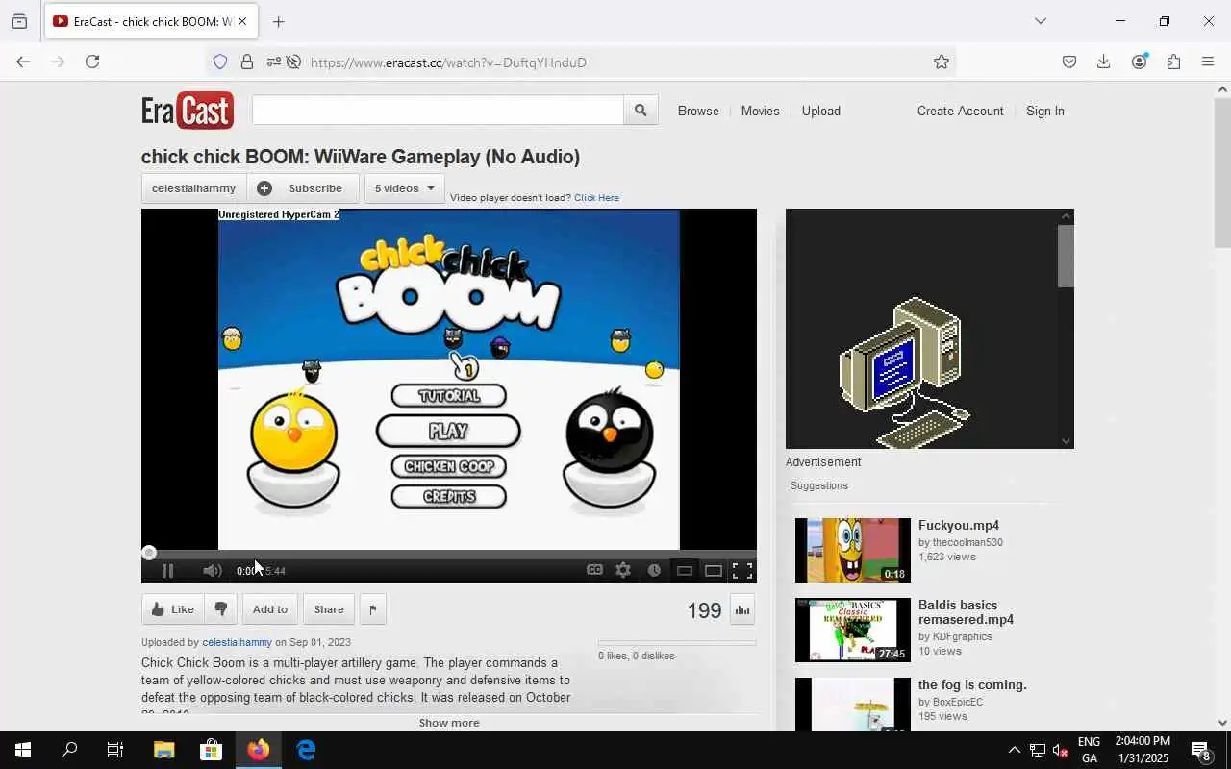Click Sign In link
The width and height of the screenshot is (1231, 769).
point(1045,111)
